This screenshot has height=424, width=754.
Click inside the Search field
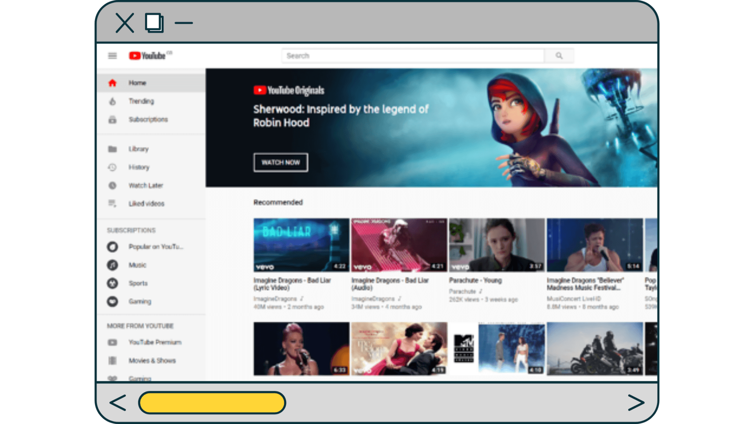pos(413,56)
